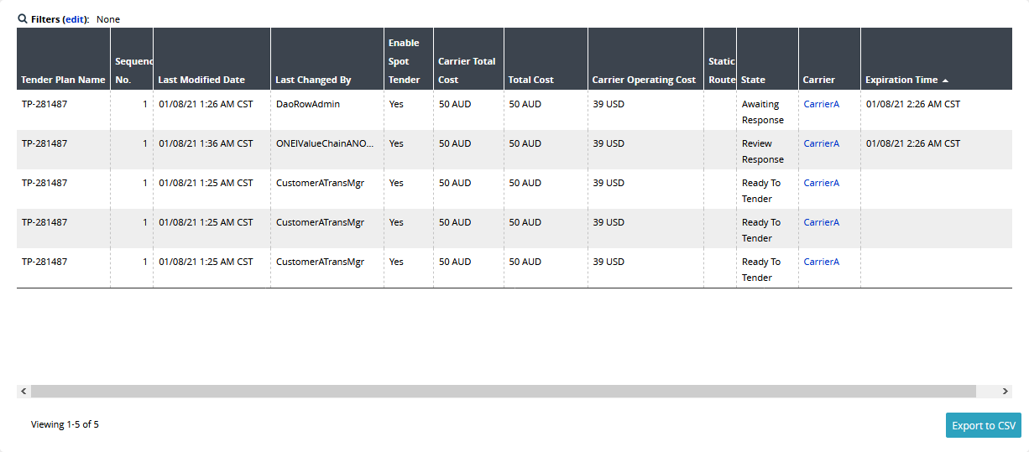This screenshot has width=1029, height=452.
Task: Export the table to CSV
Action: (x=983, y=425)
